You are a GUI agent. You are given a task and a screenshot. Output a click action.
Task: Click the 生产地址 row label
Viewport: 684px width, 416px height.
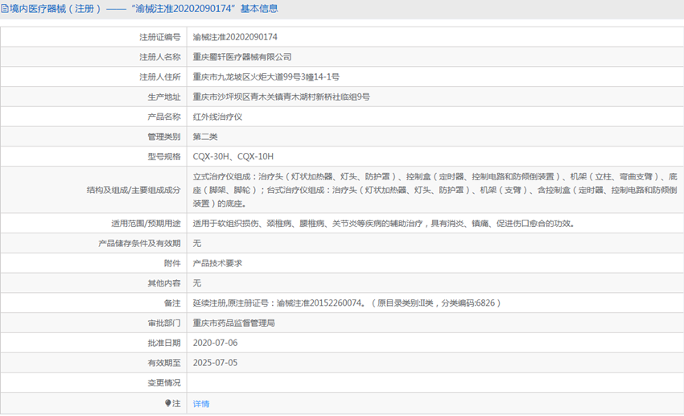tap(164, 97)
